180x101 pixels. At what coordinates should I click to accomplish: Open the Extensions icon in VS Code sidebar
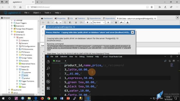48,88
